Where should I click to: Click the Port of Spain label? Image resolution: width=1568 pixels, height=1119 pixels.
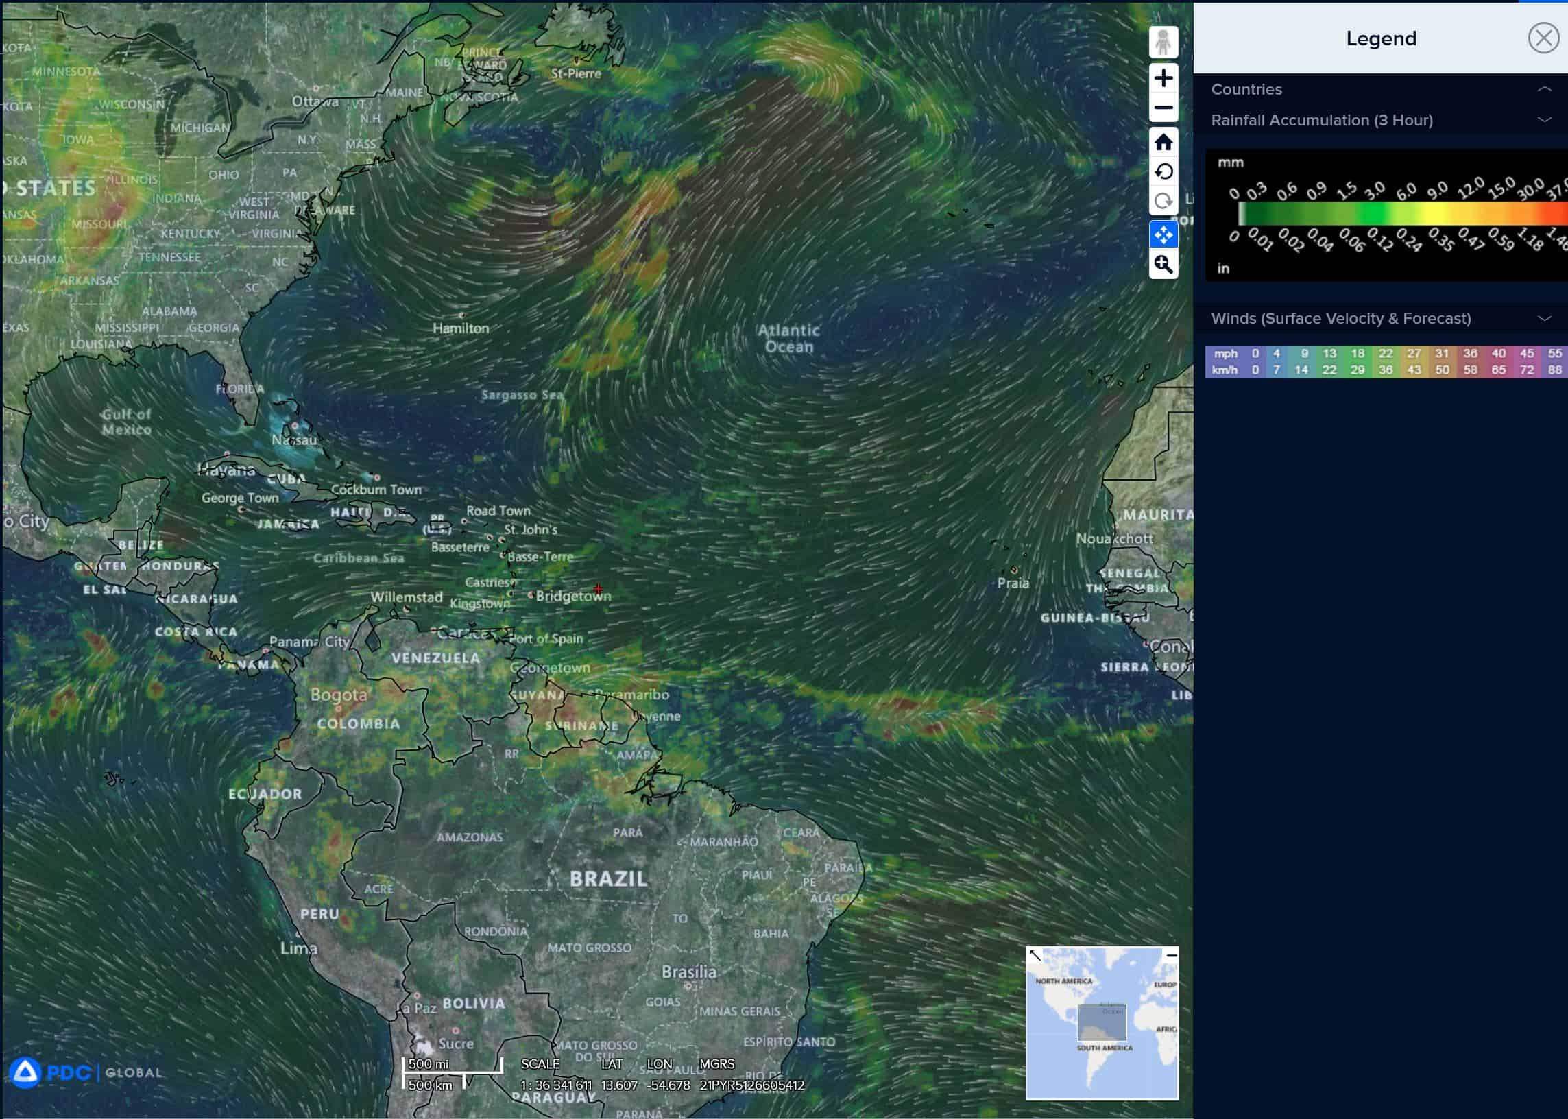[546, 638]
